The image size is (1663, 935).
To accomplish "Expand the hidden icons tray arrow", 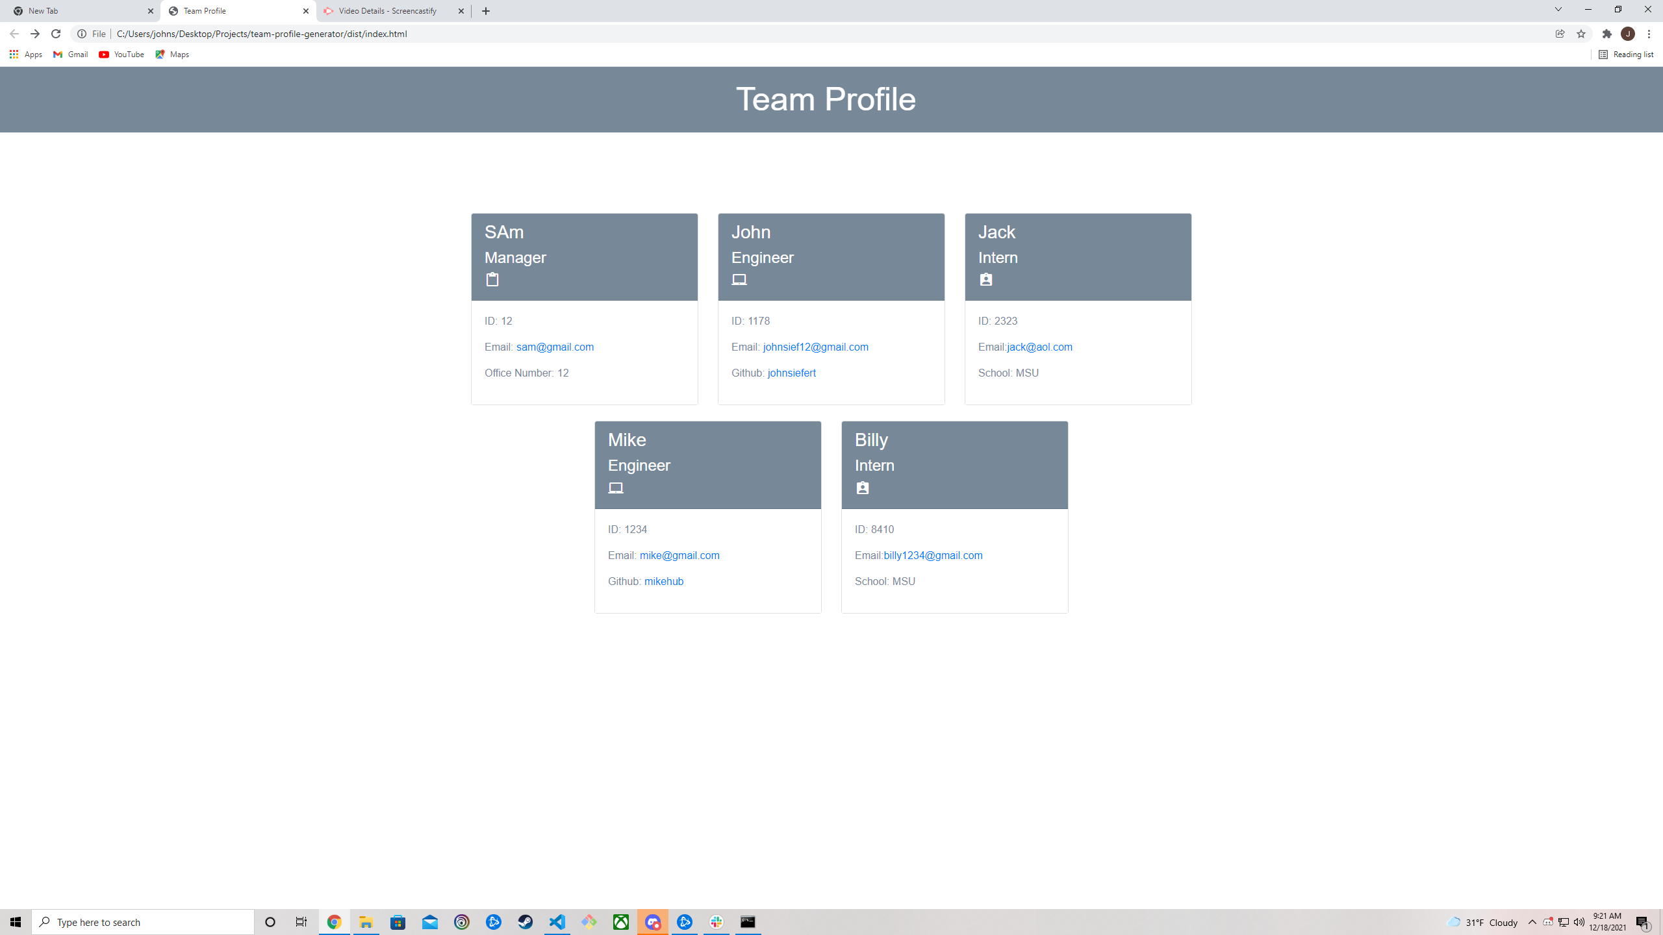I will [x=1532, y=921].
